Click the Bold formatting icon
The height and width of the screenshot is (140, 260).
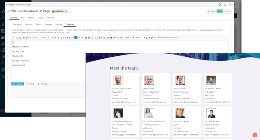tap(55, 38)
